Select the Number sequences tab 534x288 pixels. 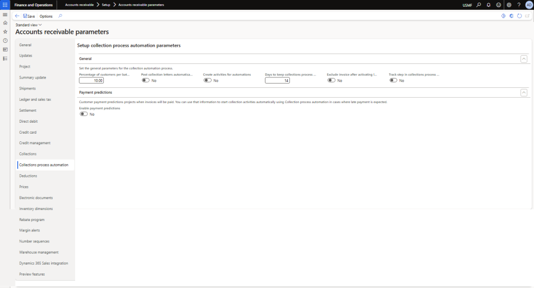[34, 241]
